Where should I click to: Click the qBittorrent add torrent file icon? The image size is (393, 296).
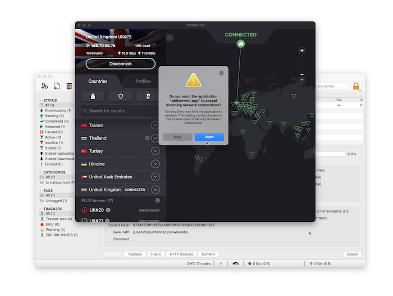tap(57, 86)
